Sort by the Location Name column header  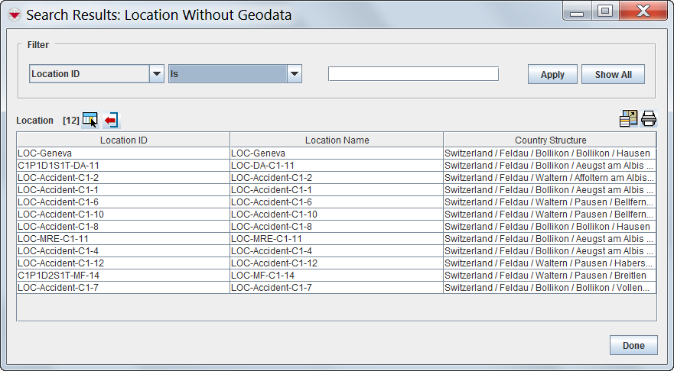(x=337, y=140)
